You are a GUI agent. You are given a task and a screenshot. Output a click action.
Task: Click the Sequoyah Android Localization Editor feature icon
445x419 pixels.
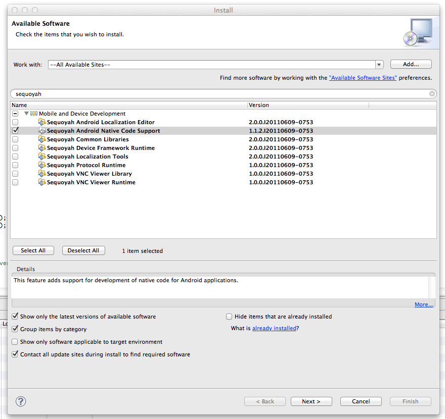coord(42,122)
